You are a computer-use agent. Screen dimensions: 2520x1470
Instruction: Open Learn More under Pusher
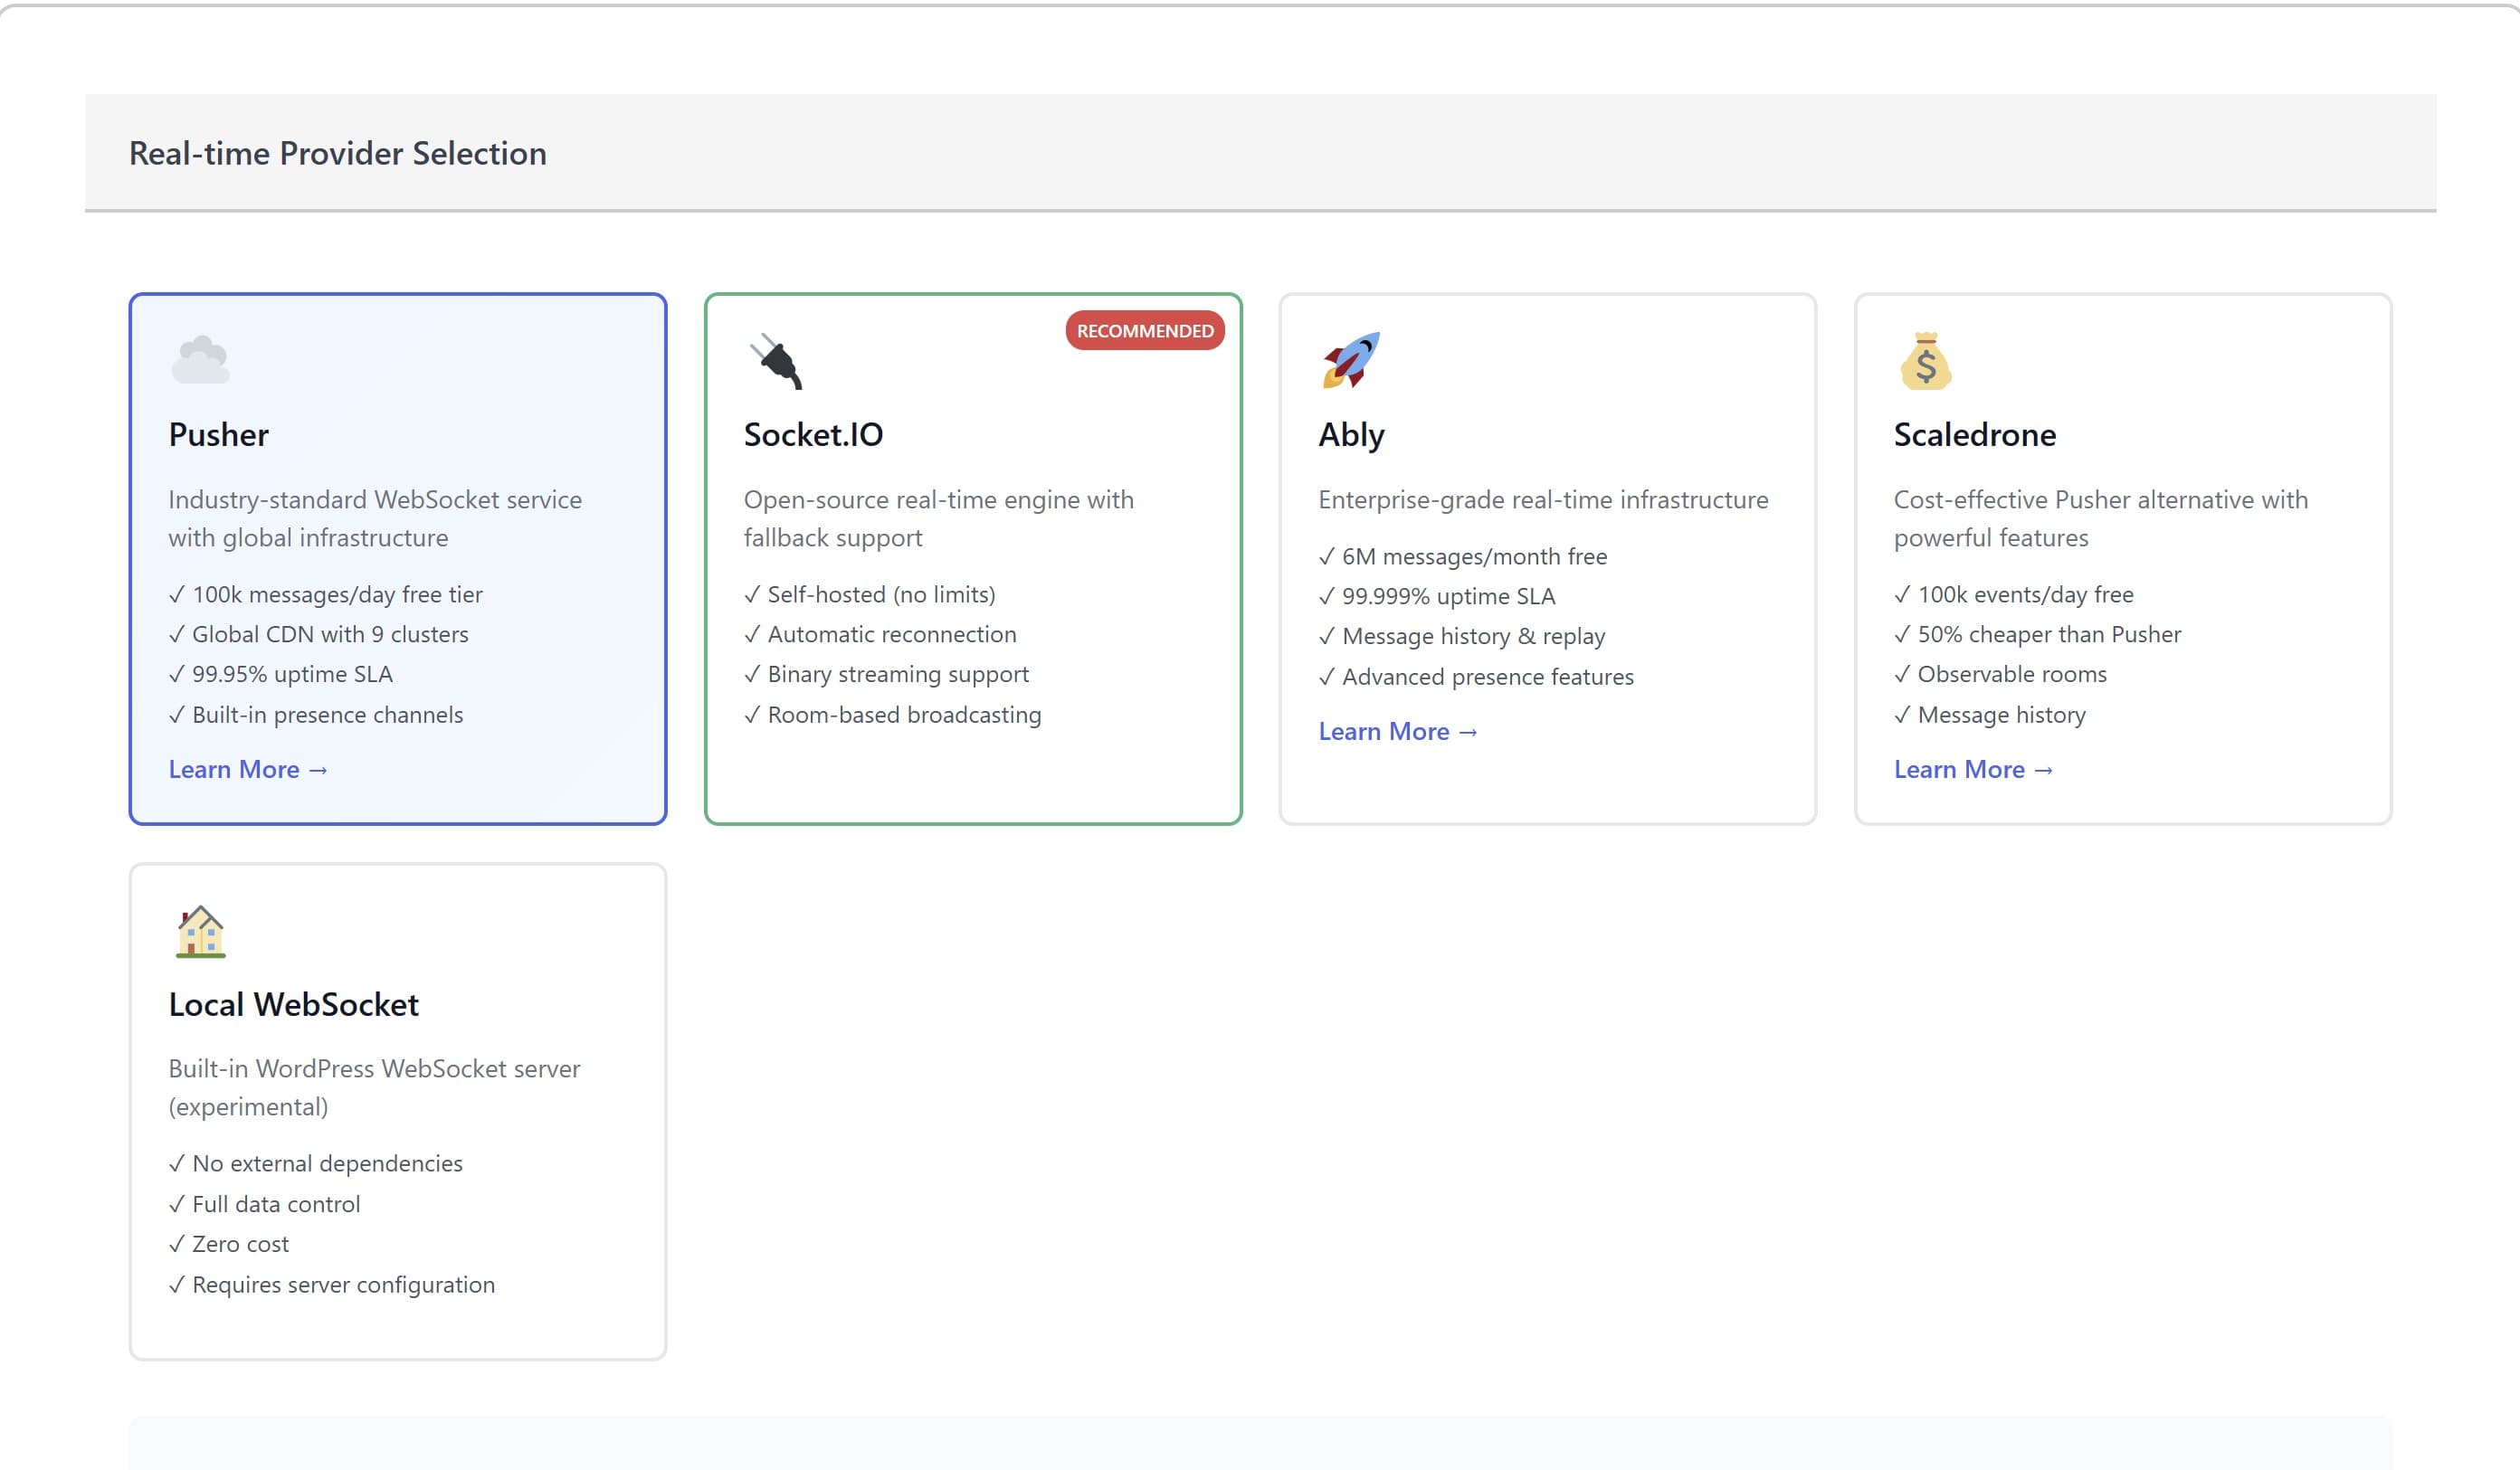[x=236, y=769]
